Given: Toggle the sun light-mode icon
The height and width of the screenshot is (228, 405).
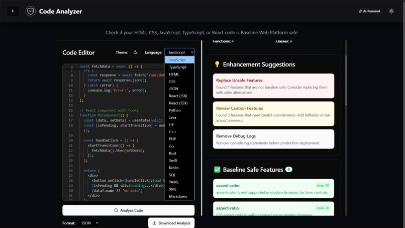Looking at the screenshot, I should click(391, 11).
